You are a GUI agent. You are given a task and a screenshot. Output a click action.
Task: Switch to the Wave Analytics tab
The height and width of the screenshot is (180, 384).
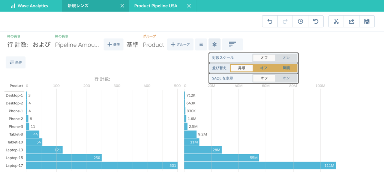point(31,6)
